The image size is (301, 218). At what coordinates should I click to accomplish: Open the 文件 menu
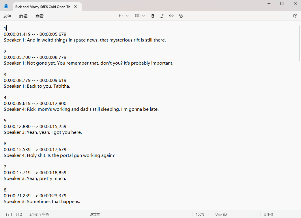(7, 16)
